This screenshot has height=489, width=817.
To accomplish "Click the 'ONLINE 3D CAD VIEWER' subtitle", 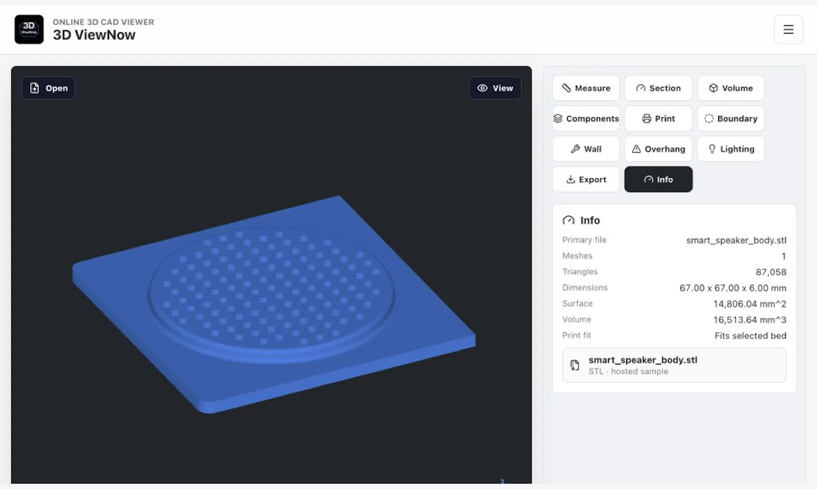I will [103, 22].
